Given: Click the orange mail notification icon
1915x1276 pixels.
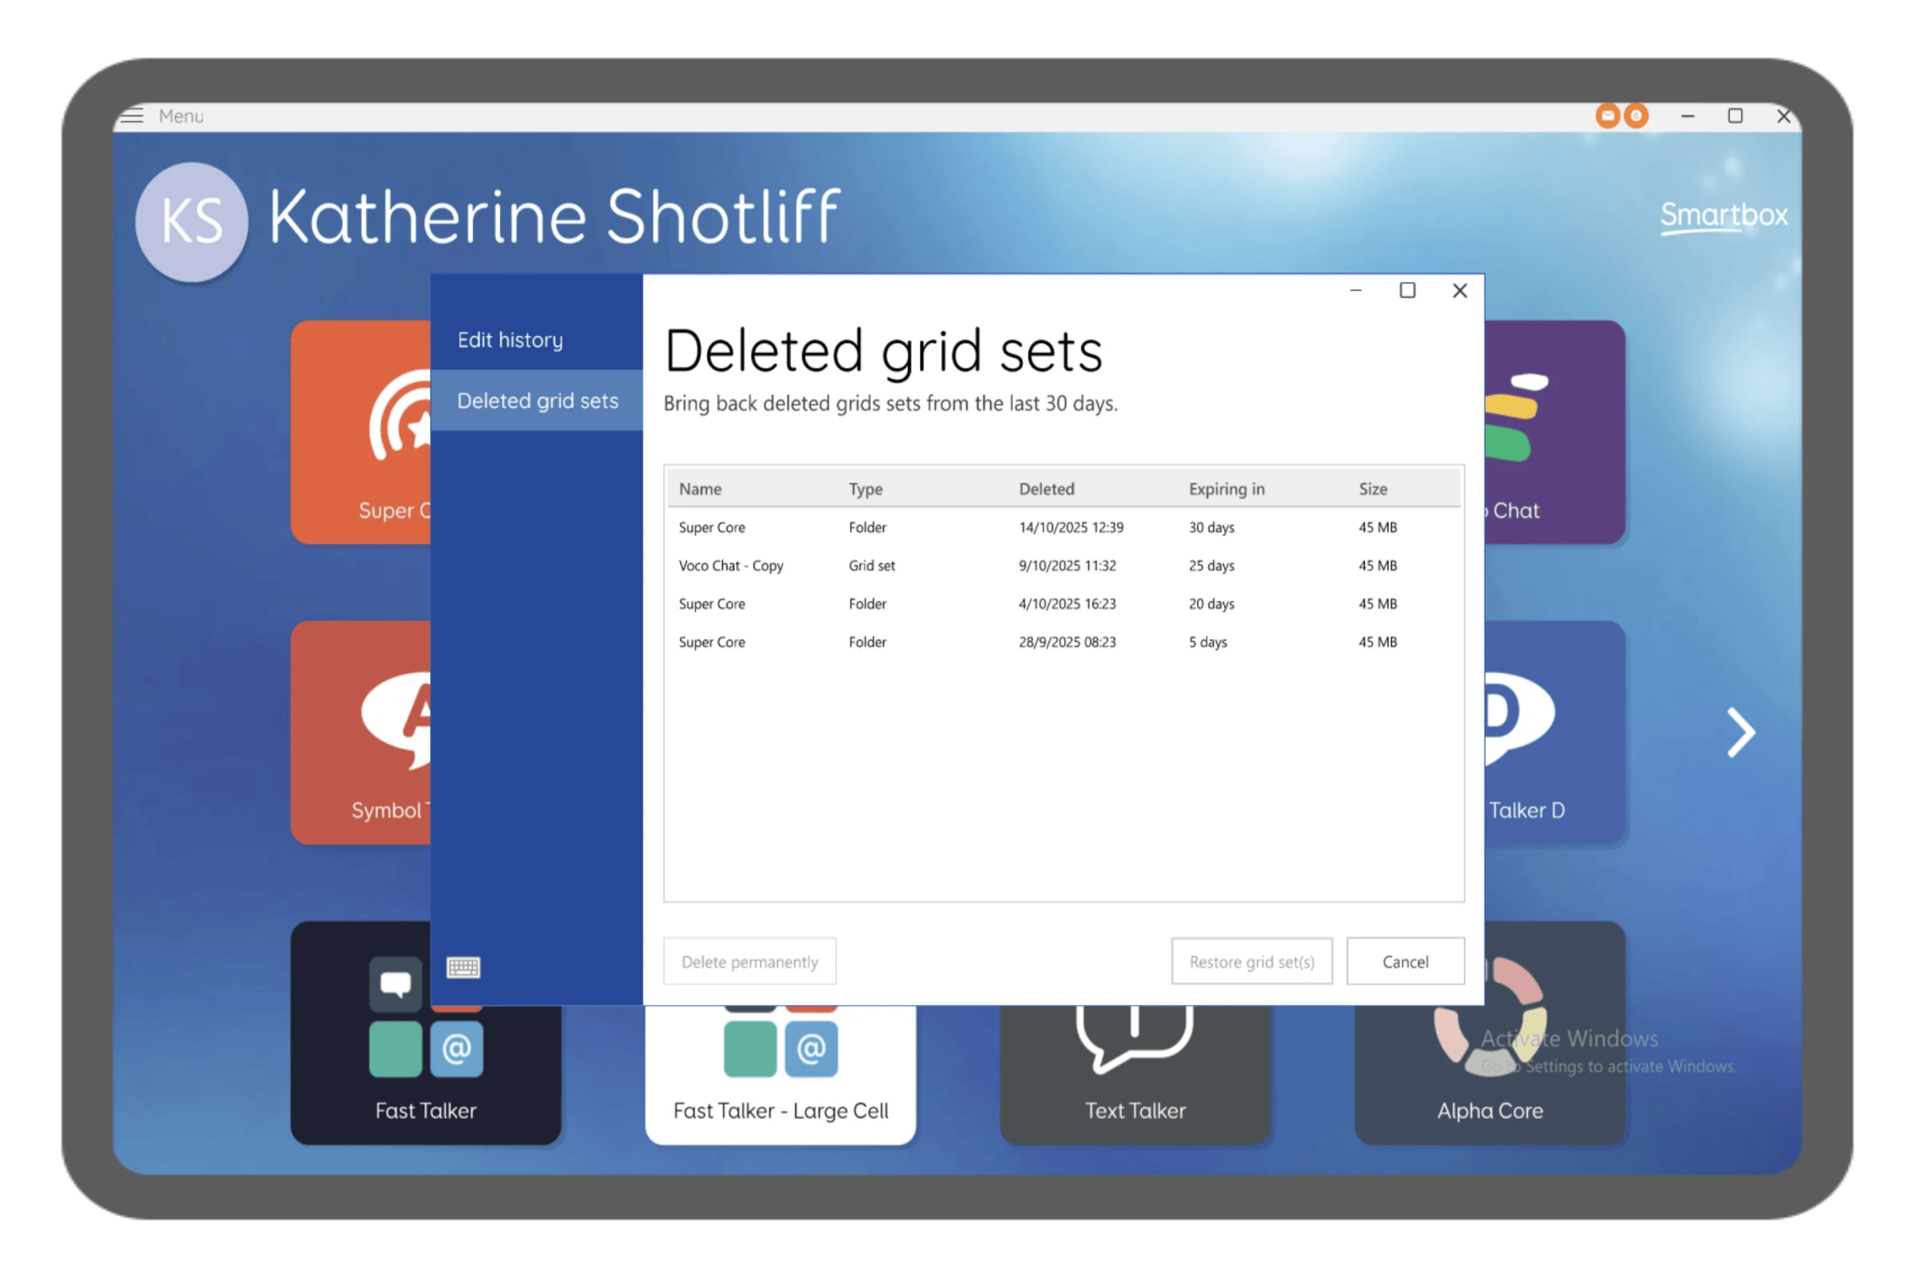Looking at the screenshot, I should 1607,116.
